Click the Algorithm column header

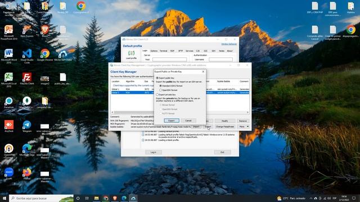coord(130,81)
